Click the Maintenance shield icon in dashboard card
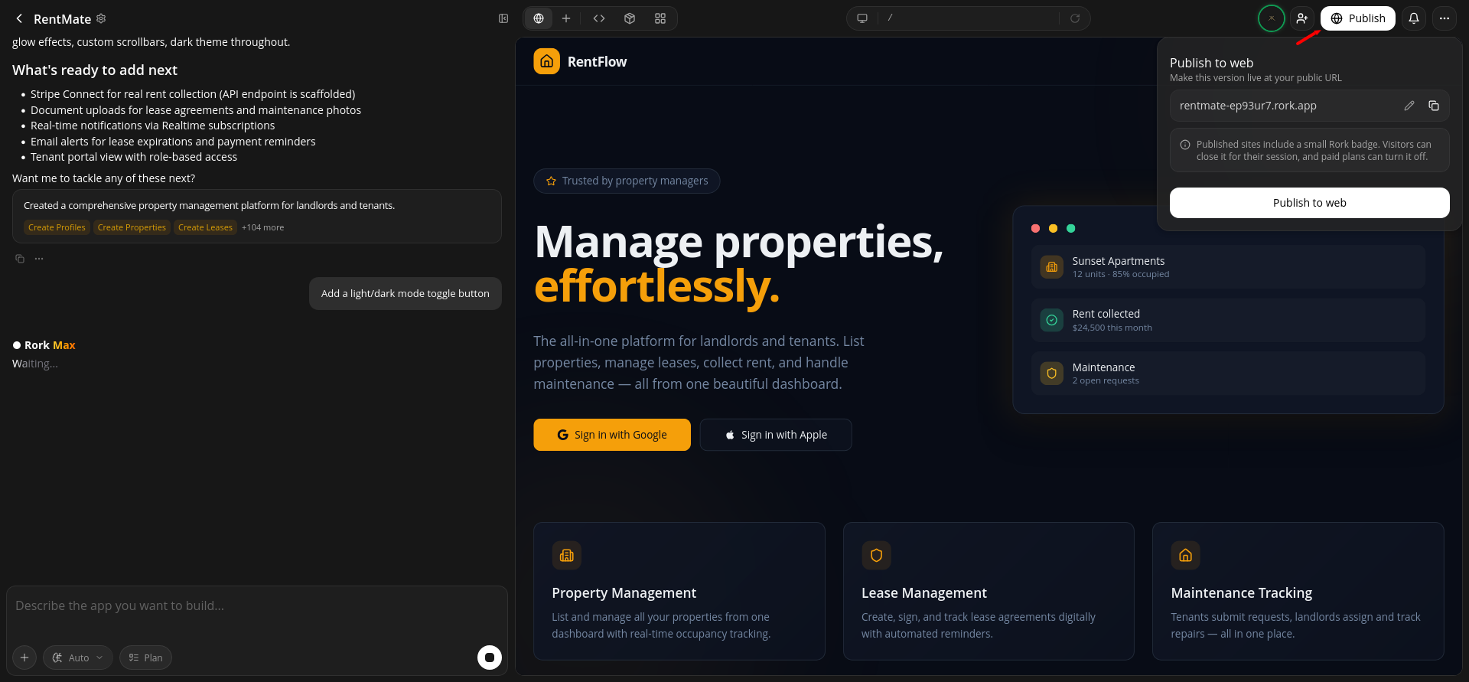Image resolution: width=1469 pixels, height=682 pixels. point(1052,374)
